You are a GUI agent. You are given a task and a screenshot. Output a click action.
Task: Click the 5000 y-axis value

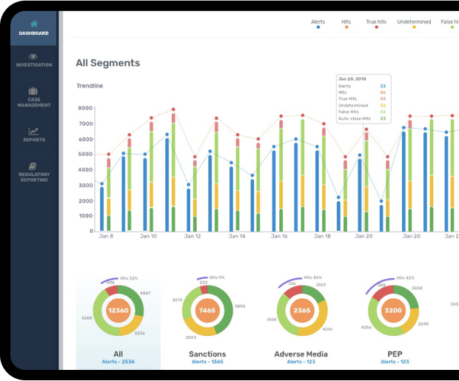85,154
